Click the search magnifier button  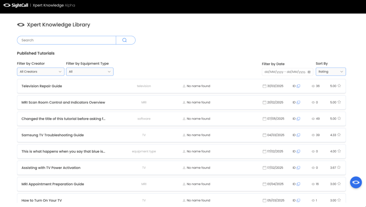click(x=125, y=40)
